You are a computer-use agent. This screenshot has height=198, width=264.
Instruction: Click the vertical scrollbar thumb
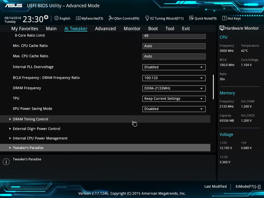(x=213, y=87)
